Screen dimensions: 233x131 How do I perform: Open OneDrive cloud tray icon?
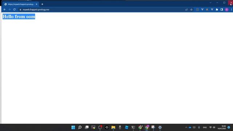(x=190, y=127)
